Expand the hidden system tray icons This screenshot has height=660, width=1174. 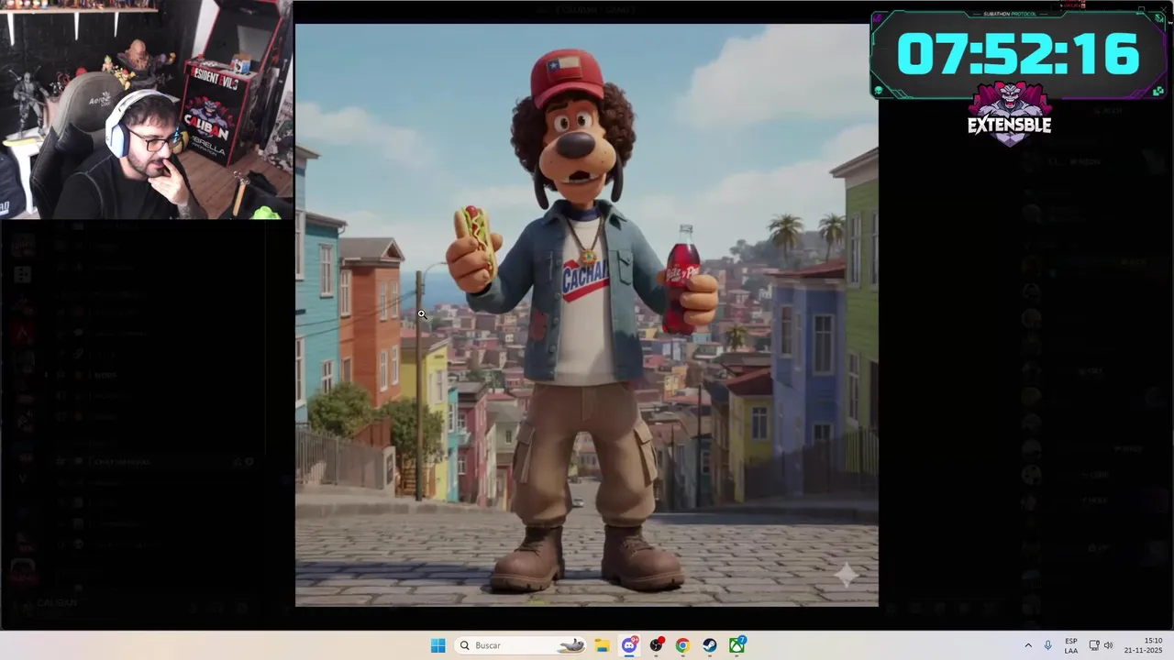click(x=1028, y=645)
